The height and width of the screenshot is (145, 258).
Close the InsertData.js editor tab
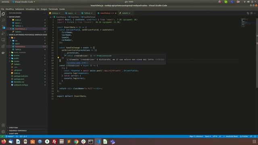click(116, 13)
